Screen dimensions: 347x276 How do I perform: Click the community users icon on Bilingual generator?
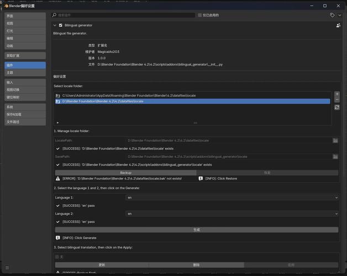(x=338, y=25)
